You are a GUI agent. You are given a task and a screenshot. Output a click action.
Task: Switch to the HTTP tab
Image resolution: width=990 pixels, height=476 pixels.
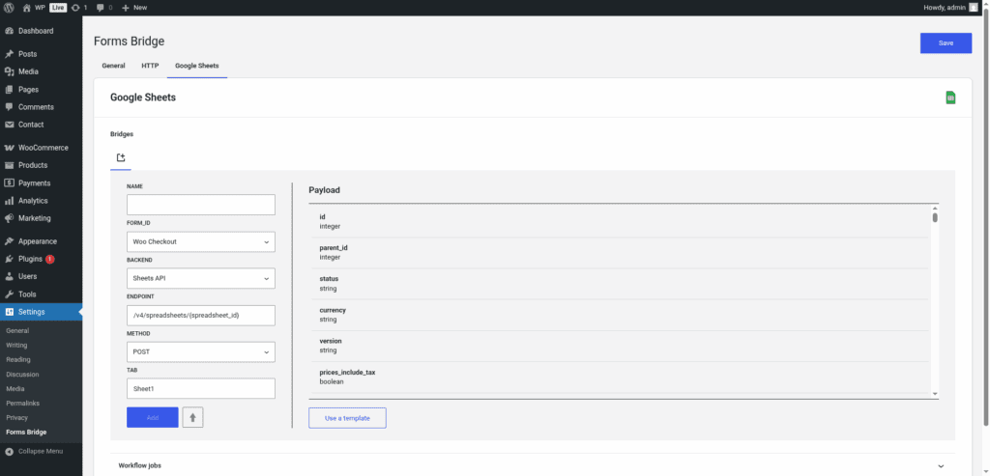(150, 66)
